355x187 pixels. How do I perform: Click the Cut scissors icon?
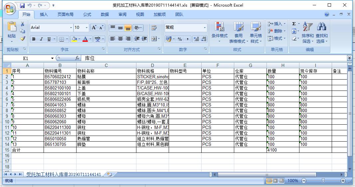[23, 24]
